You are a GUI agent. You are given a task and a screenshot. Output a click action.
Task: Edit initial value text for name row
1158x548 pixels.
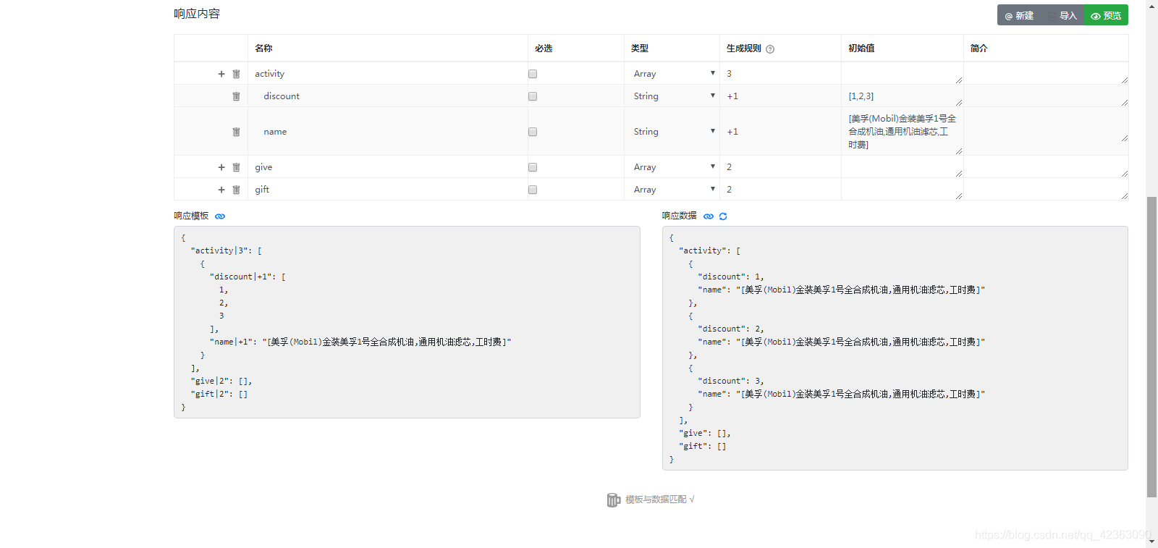902,132
